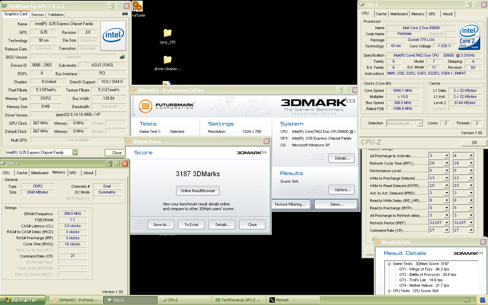Open the GPU selection dropdown in GPU-Z
488x305 pixels.
(x=75, y=152)
